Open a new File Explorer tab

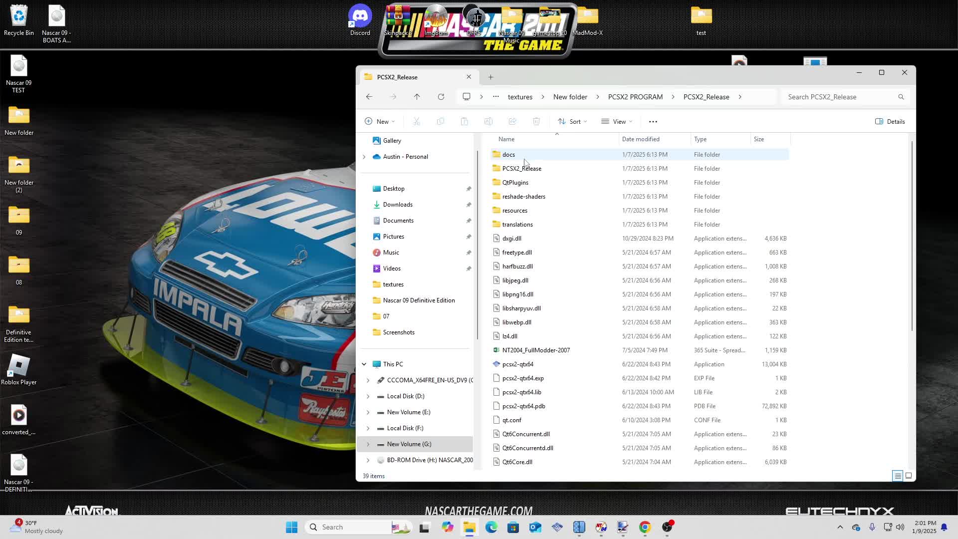[490, 77]
